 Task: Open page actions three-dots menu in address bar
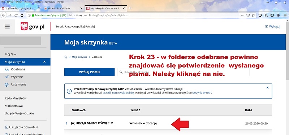[x=243, y=15]
